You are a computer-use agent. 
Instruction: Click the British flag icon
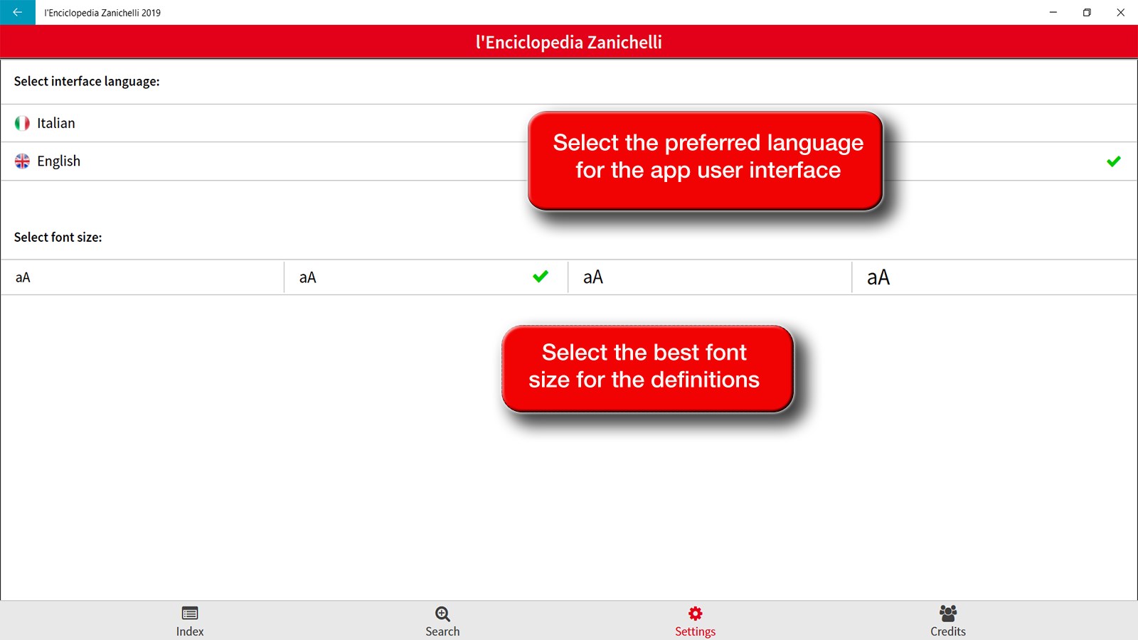(22, 161)
